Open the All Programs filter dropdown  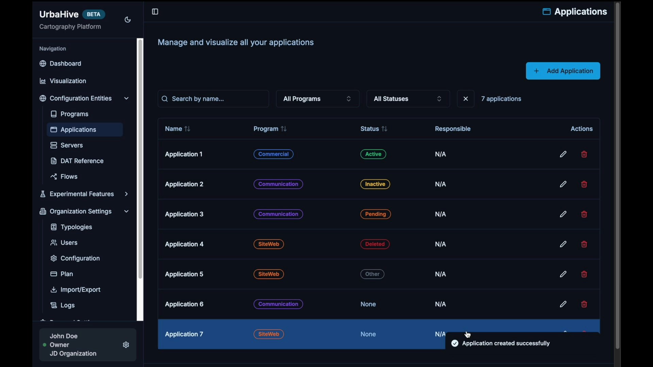[317, 99]
